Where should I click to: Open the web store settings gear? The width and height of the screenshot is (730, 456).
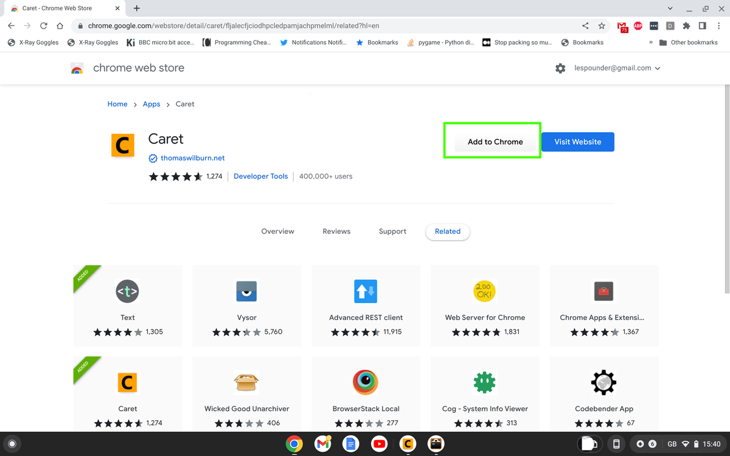click(x=560, y=68)
